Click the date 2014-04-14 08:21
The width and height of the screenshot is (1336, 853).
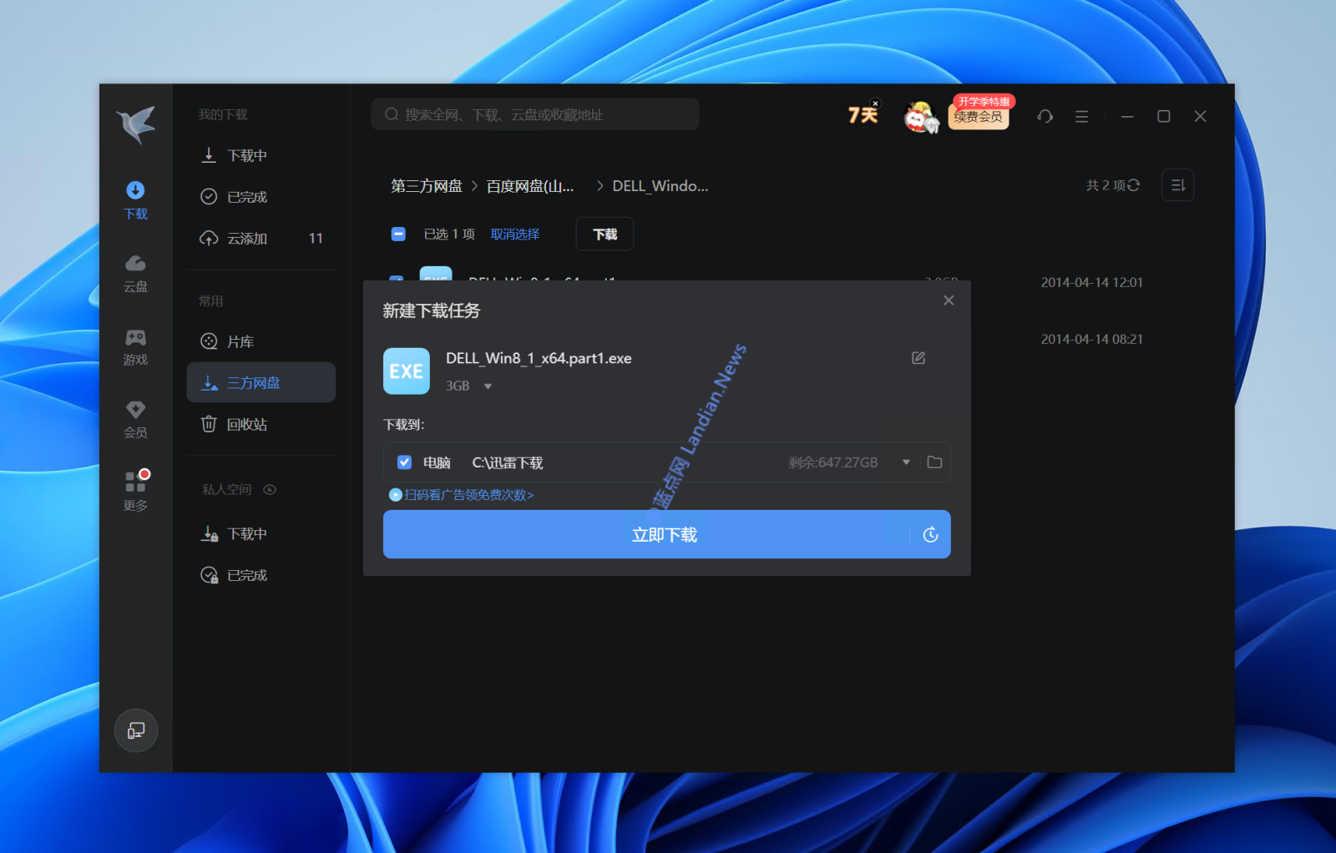pyautogui.click(x=1091, y=340)
